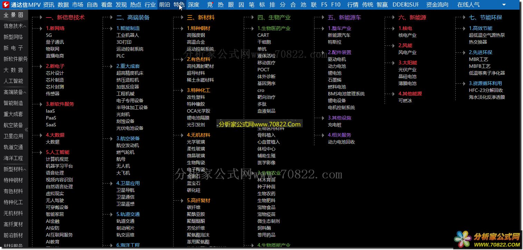Open the 四、生物产业 category heading
The height and width of the screenshot is (250, 523).
pos(274,17)
